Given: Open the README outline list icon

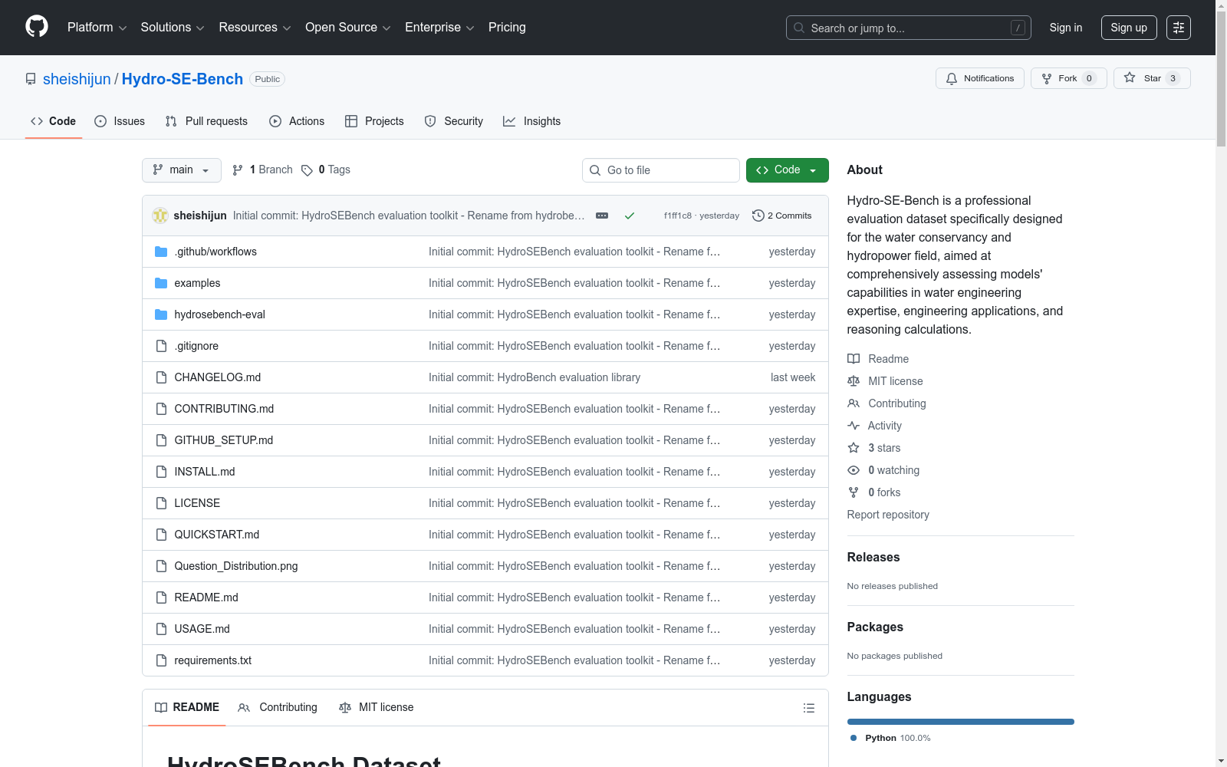Looking at the screenshot, I should click(x=808, y=708).
